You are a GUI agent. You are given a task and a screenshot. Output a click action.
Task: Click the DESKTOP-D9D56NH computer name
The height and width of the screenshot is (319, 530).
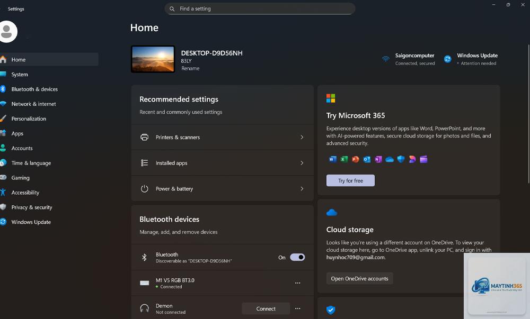tap(211, 53)
